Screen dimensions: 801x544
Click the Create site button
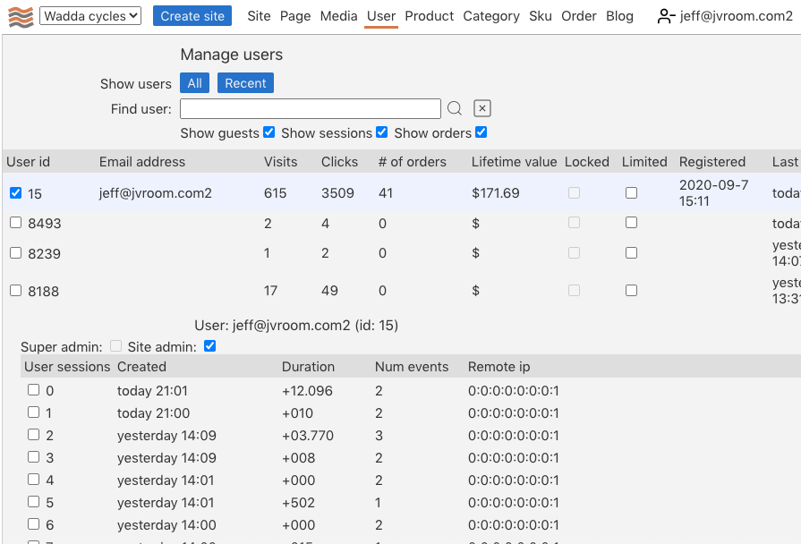[x=192, y=16]
